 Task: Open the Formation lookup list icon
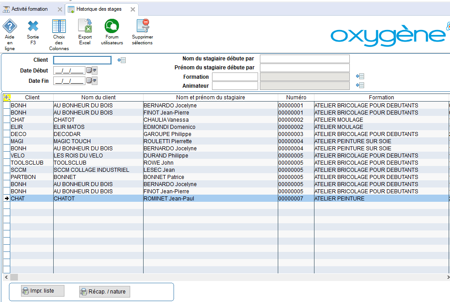tap(360, 77)
